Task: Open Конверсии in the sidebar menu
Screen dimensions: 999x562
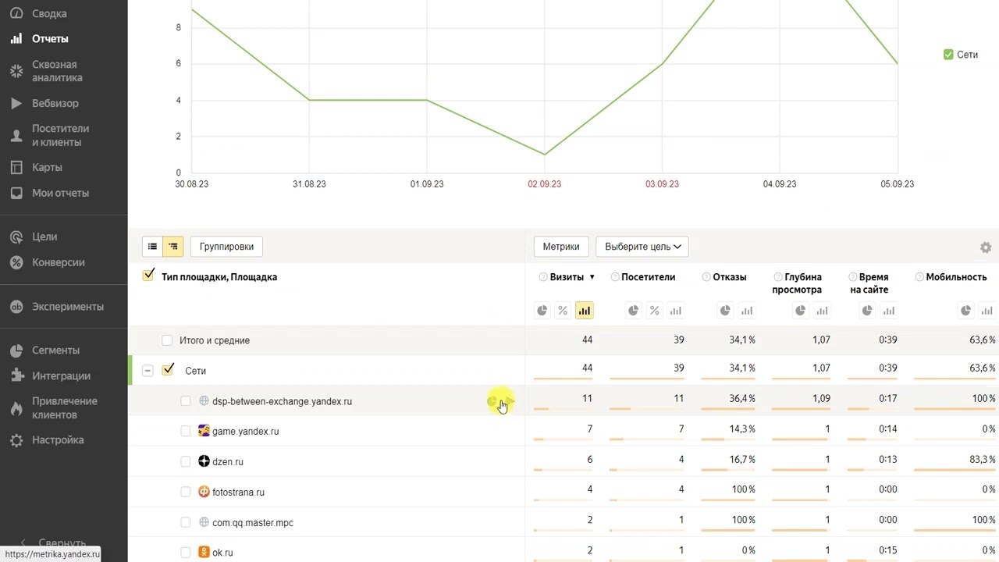Action: pyautogui.click(x=58, y=262)
